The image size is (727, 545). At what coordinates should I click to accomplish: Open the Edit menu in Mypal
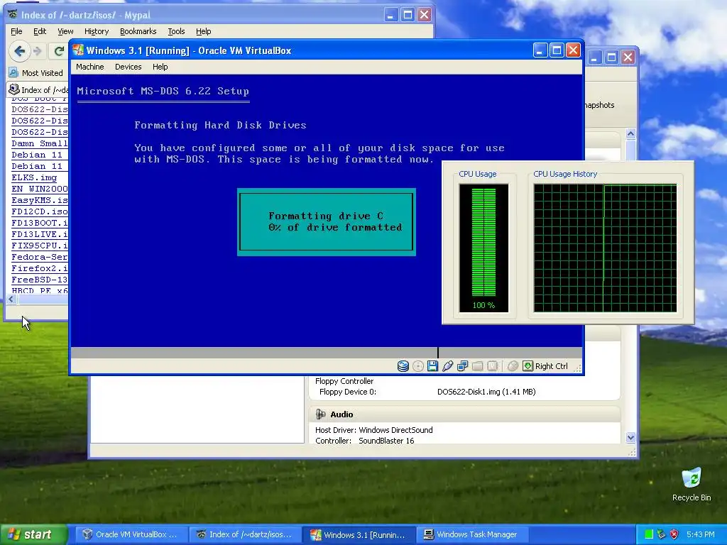pyautogui.click(x=40, y=31)
